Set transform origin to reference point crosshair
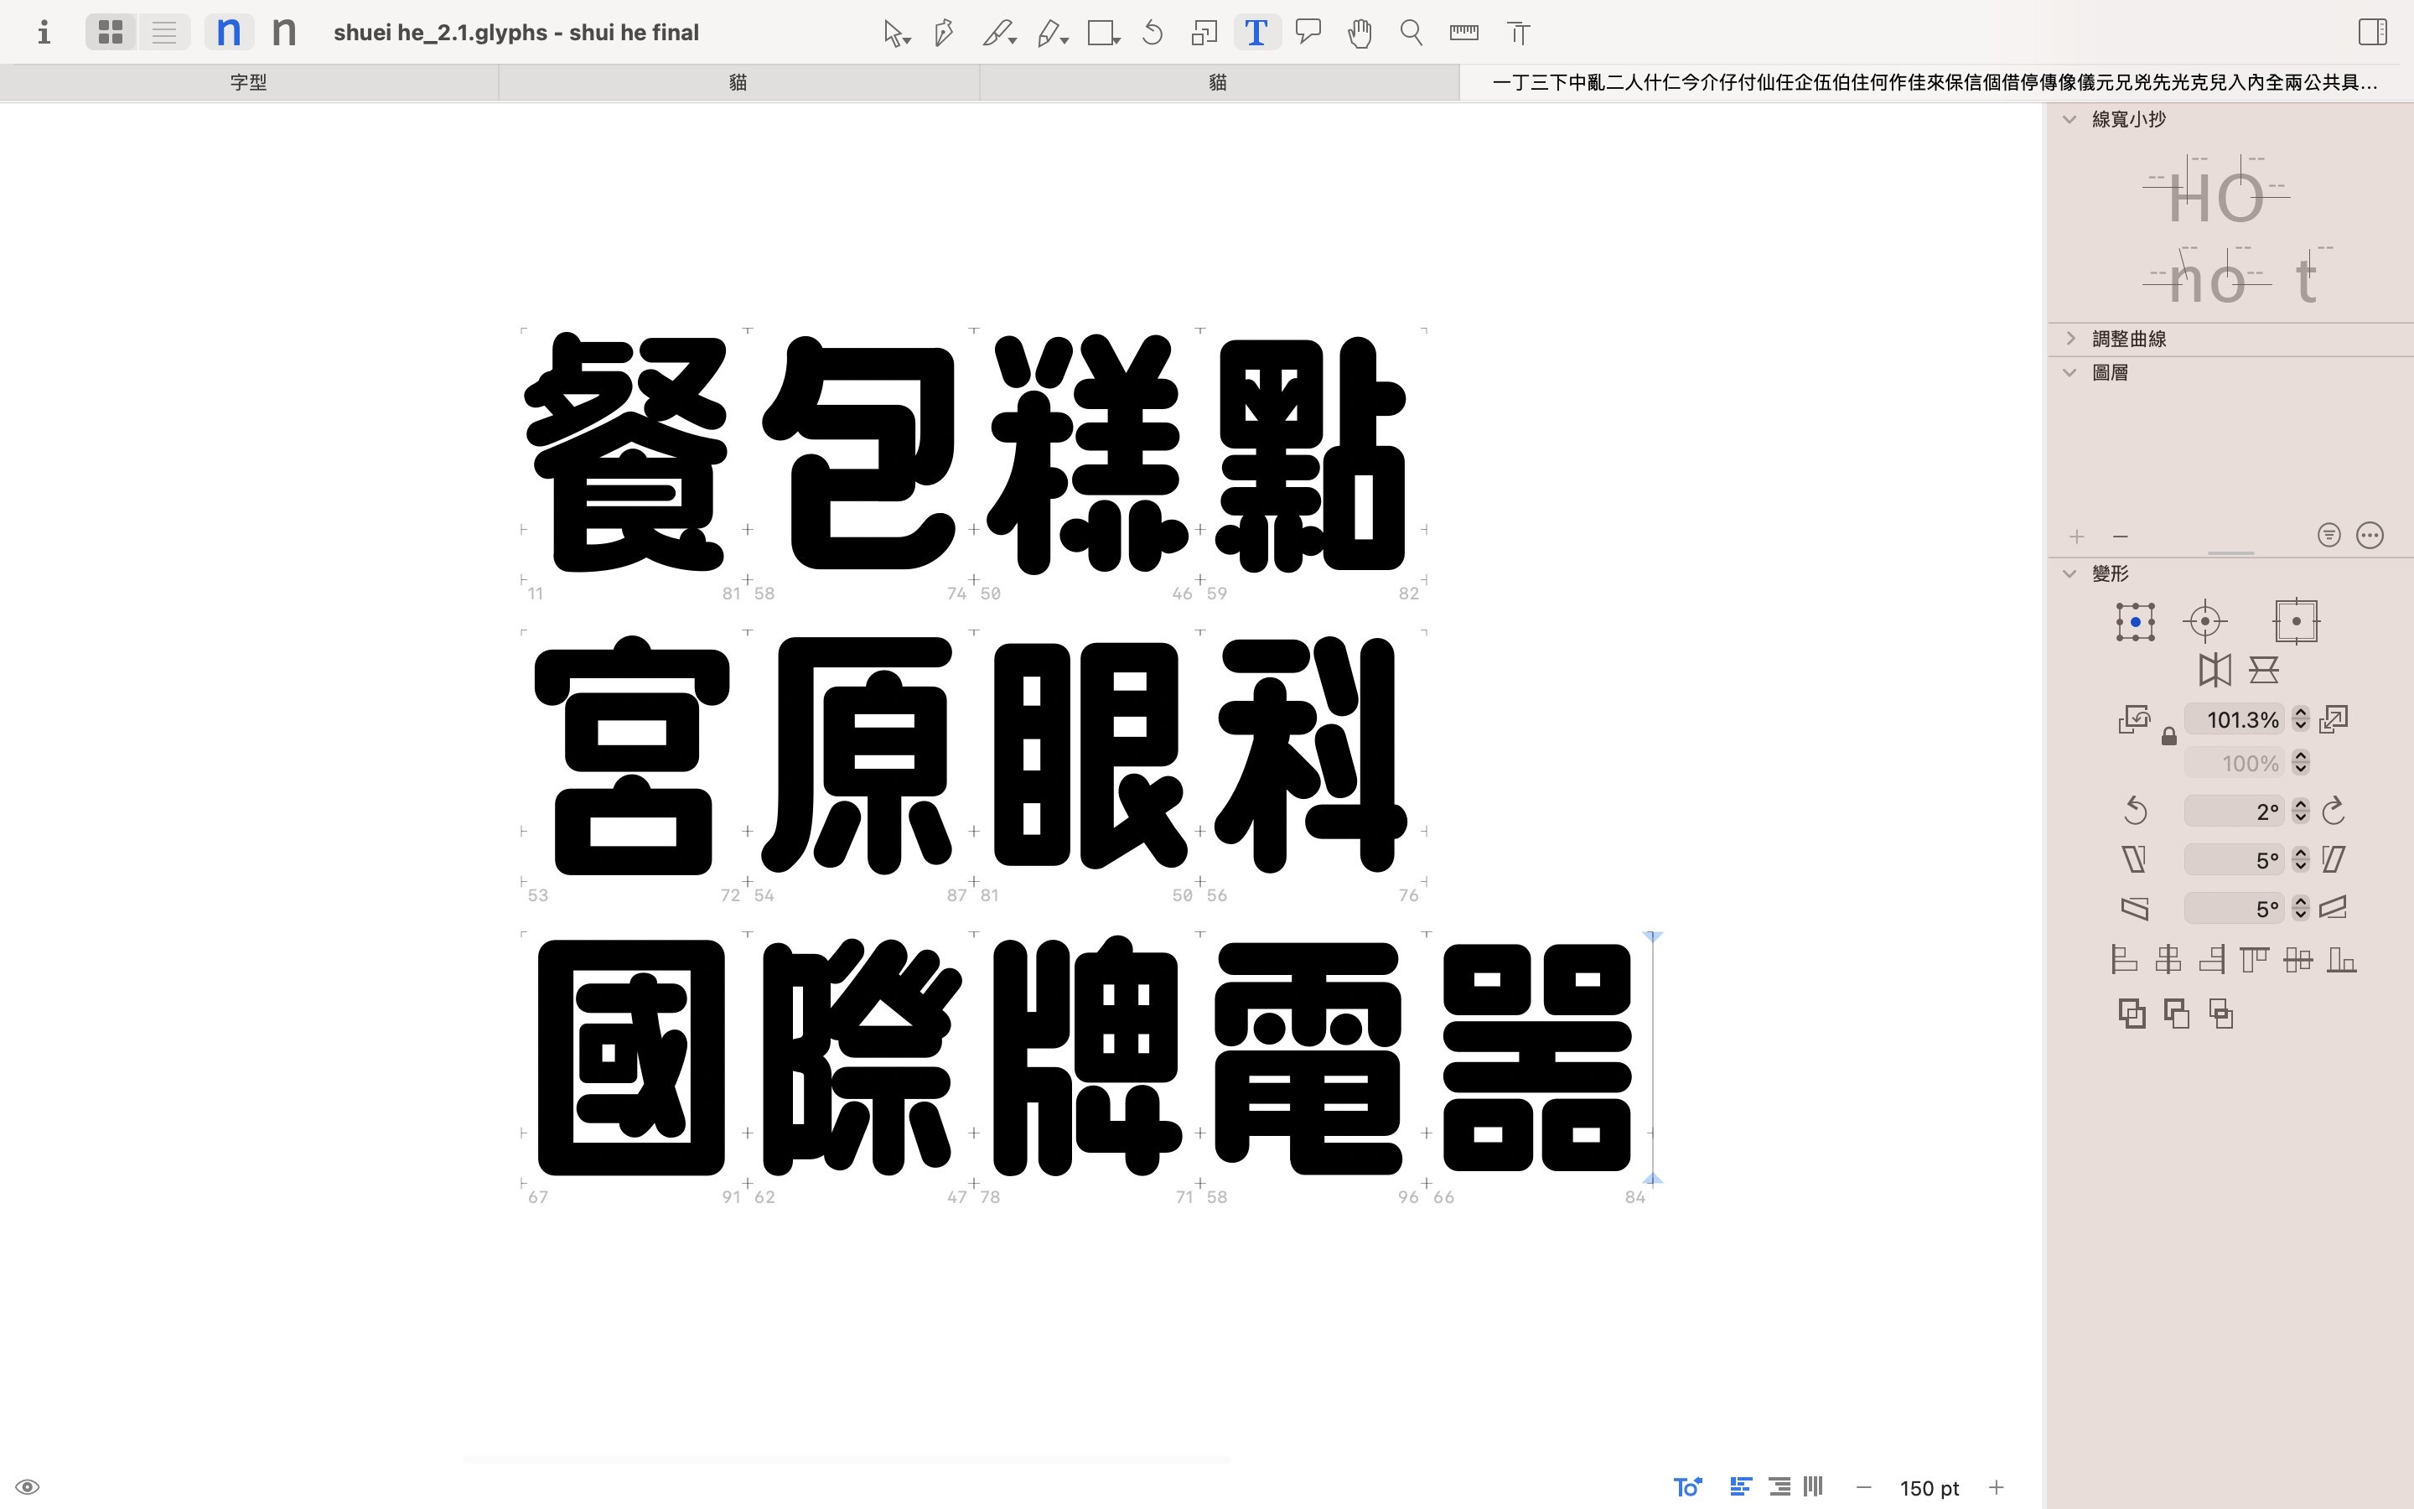This screenshot has width=2414, height=1509. coord(2204,622)
